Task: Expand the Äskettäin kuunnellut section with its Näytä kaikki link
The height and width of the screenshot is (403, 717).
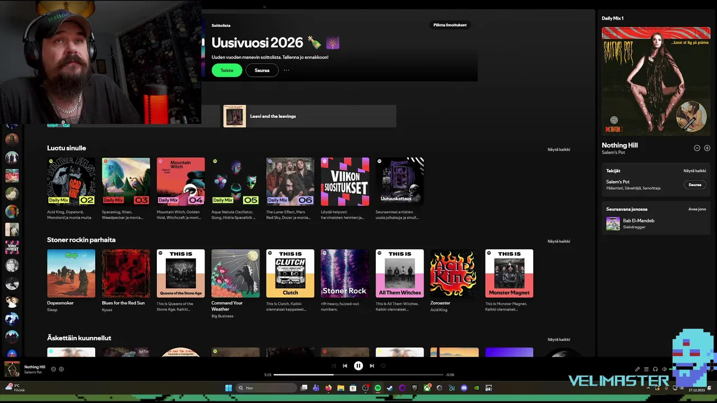Action: [x=558, y=340]
